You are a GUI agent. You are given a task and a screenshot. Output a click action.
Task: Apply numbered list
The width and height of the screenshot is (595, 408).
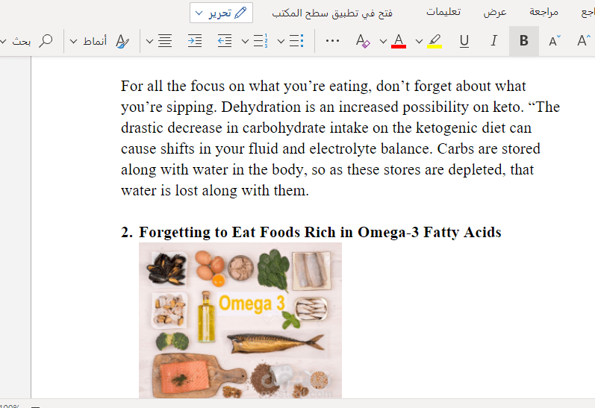tap(261, 41)
